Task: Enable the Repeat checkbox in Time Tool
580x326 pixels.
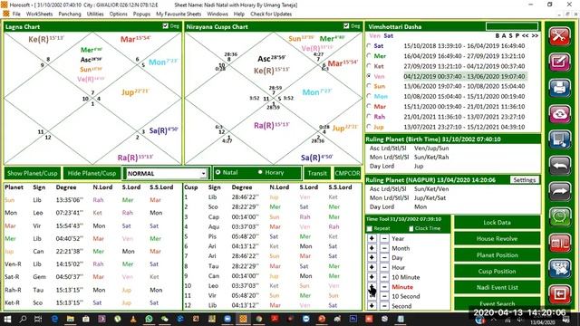Action: 369,228
